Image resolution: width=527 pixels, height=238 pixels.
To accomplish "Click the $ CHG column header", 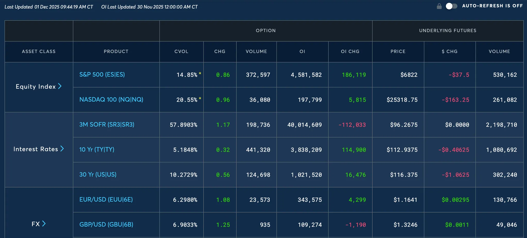I will [450, 52].
